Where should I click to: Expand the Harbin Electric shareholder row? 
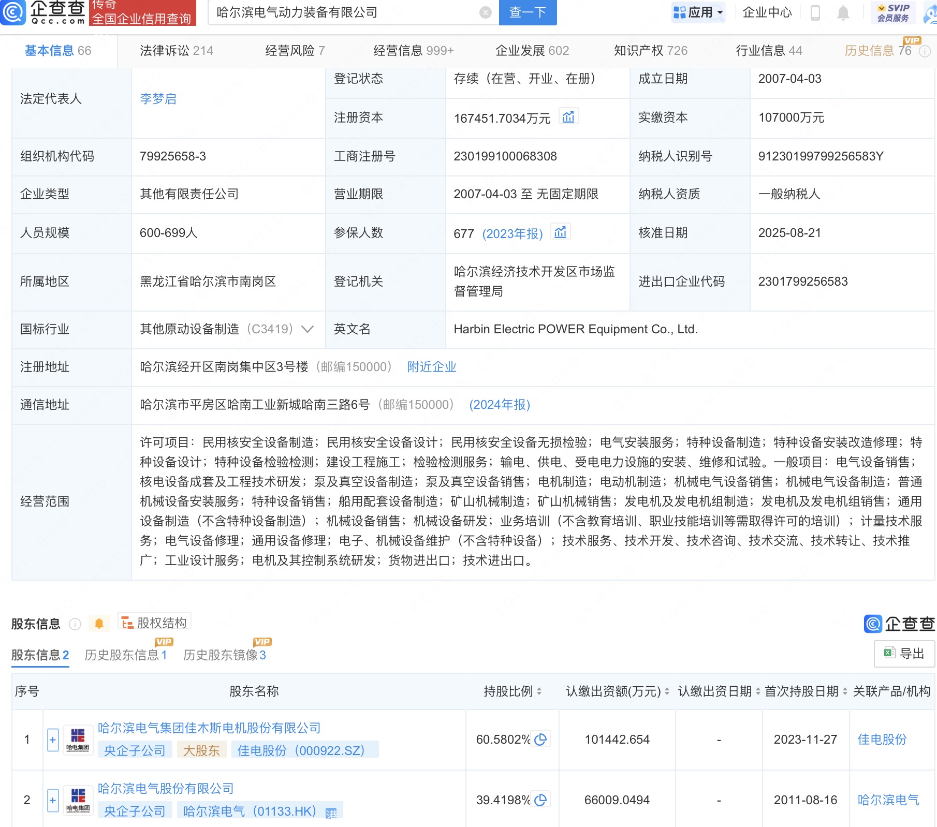53,800
